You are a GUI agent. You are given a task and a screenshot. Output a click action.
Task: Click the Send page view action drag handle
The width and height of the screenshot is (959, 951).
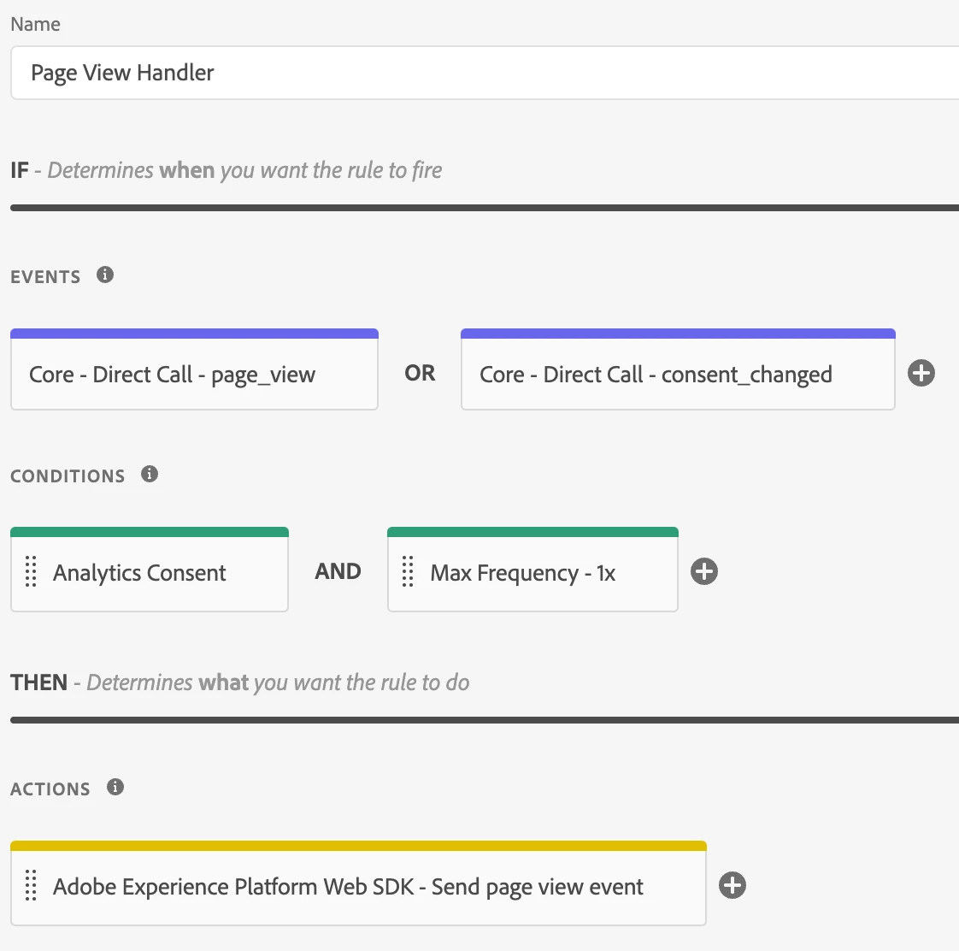point(31,886)
